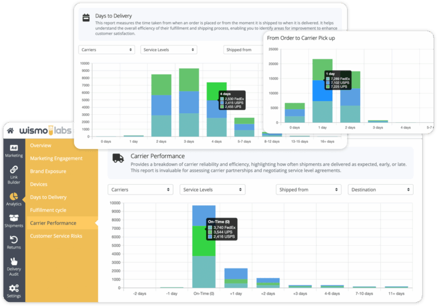Click the '-2 days' axis label
This screenshot has width=437, height=306.
pyautogui.click(x=139, y=293)
